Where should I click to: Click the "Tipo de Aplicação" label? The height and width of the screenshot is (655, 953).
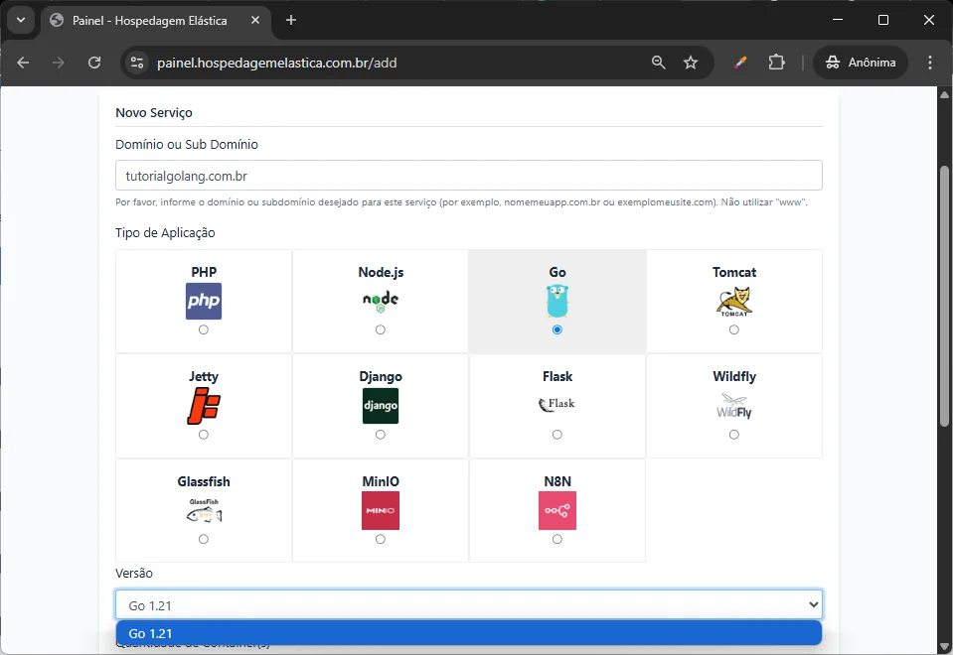pos(165,232)
